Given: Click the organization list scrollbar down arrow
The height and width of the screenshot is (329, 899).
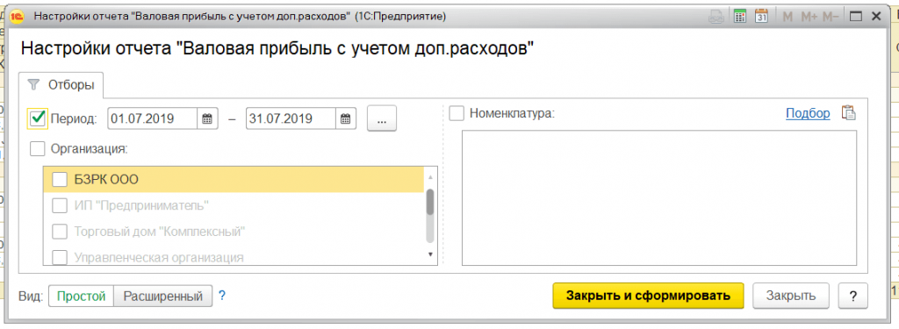Looking at the screenshot, I should click(x=430, y=254).
